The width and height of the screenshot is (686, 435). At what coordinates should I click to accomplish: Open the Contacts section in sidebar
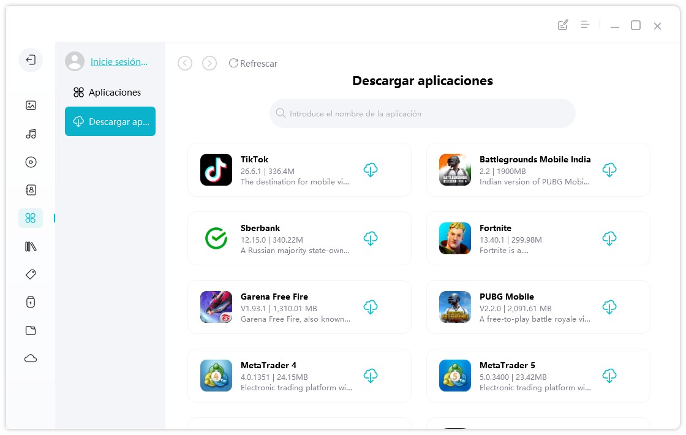tap(31, 190)
